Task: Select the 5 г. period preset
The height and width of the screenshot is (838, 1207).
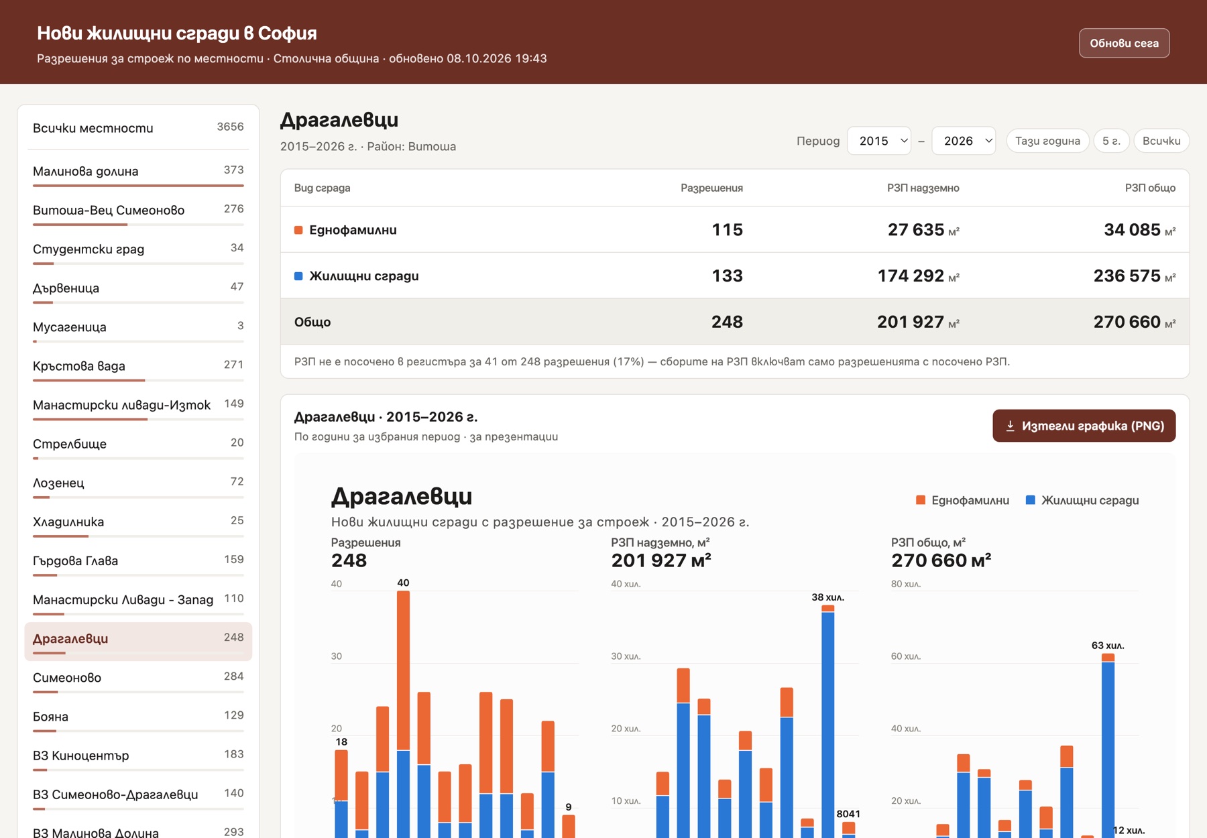Action: (x=1111, y=141)
